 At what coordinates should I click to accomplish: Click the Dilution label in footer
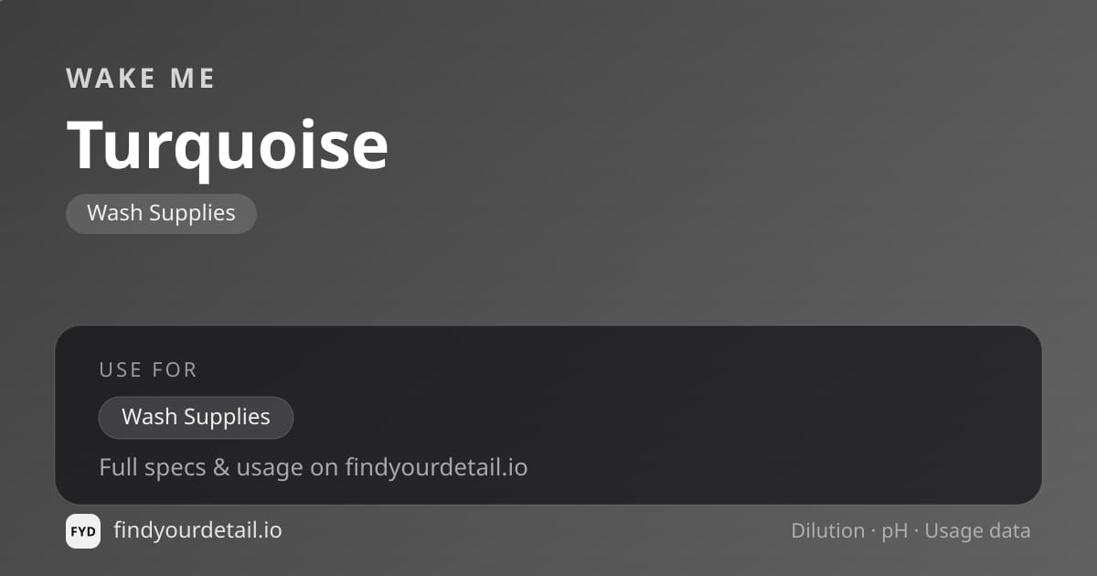point(827,530)
